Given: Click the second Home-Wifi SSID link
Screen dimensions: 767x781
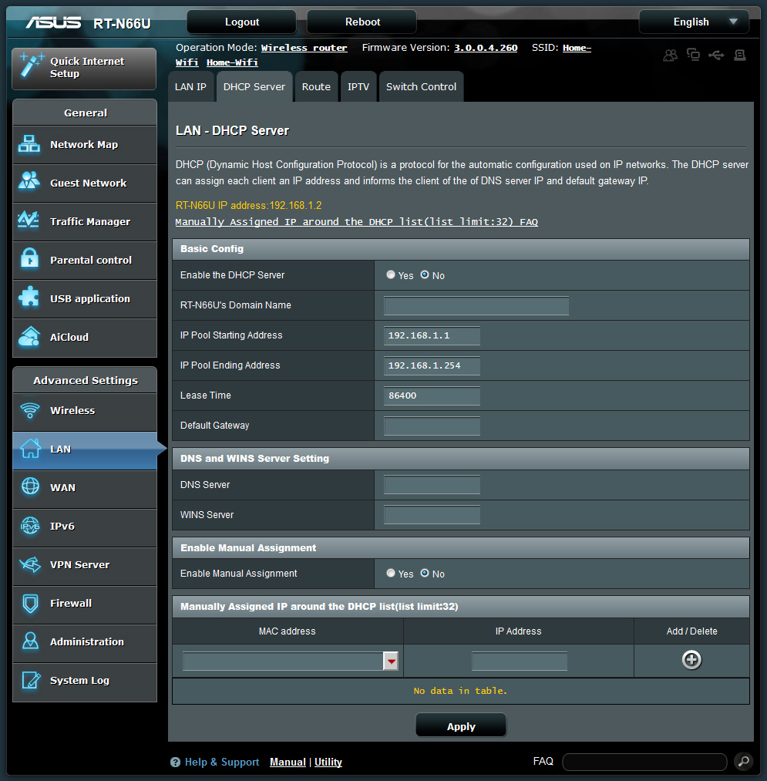Looking at the screenshot, I should click(232, 62).
